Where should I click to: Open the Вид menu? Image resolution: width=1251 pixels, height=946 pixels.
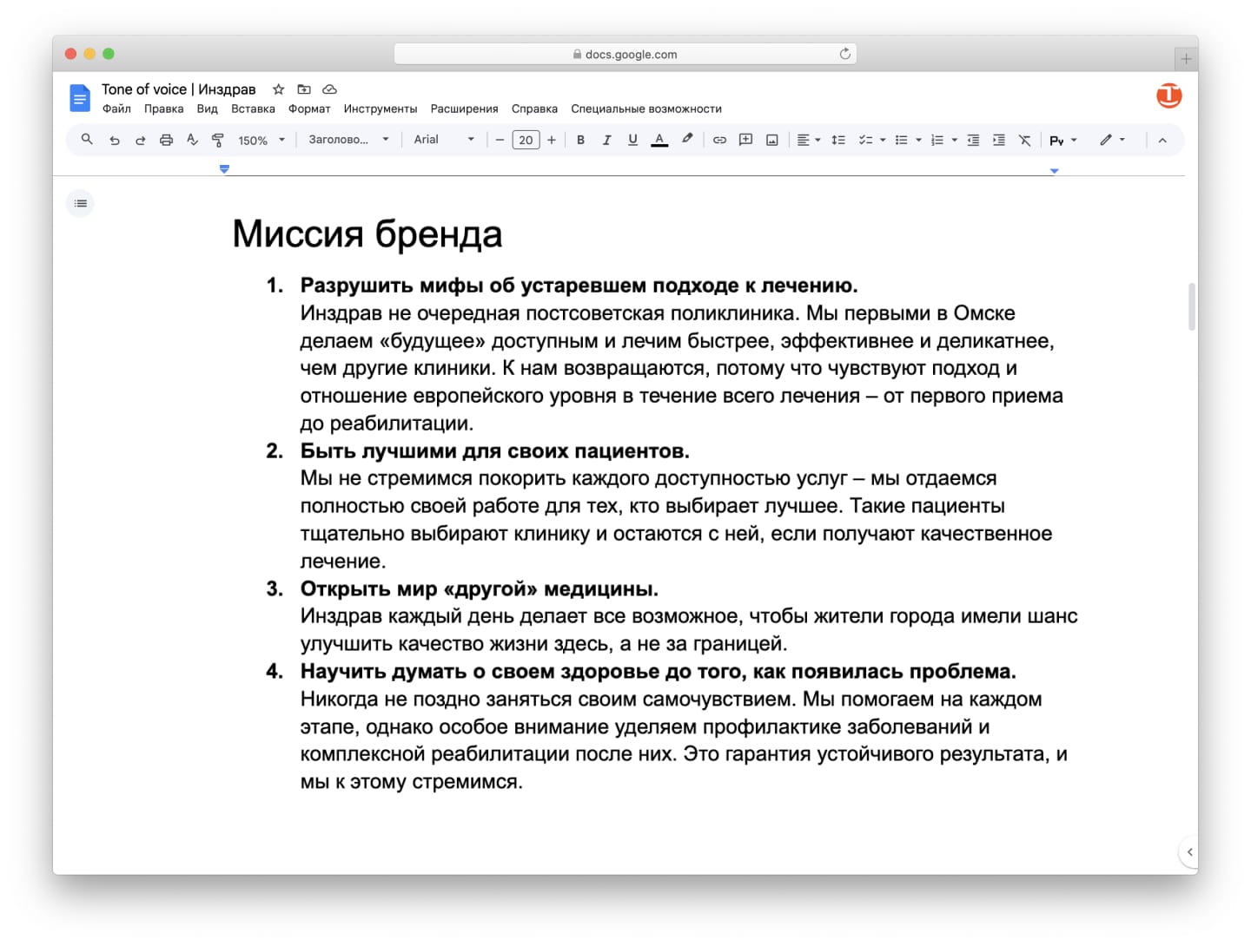click(207, 108)
